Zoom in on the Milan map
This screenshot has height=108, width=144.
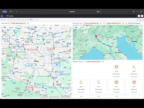coord(69,91)
